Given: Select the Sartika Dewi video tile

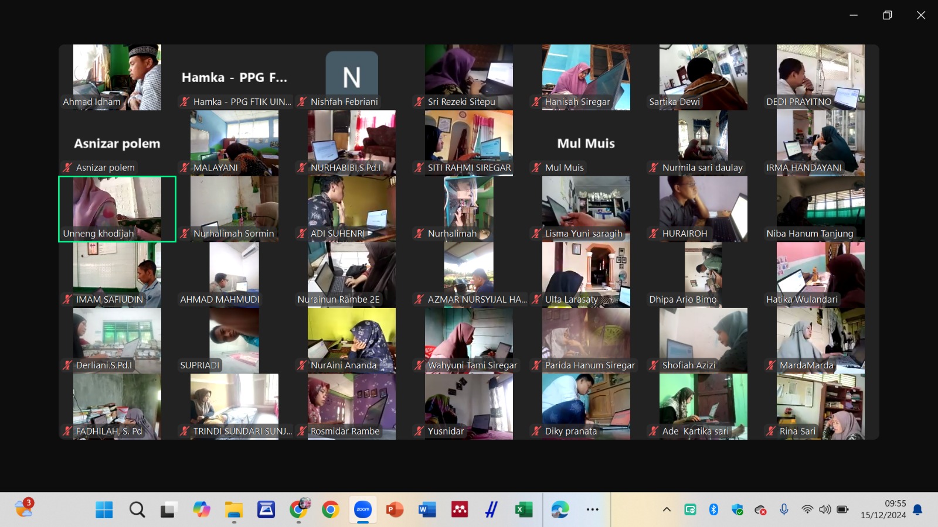Looking at the screenshot, I should coord(704,77).
